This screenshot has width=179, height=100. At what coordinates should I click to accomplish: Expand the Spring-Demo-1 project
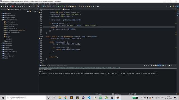point(1,56)
